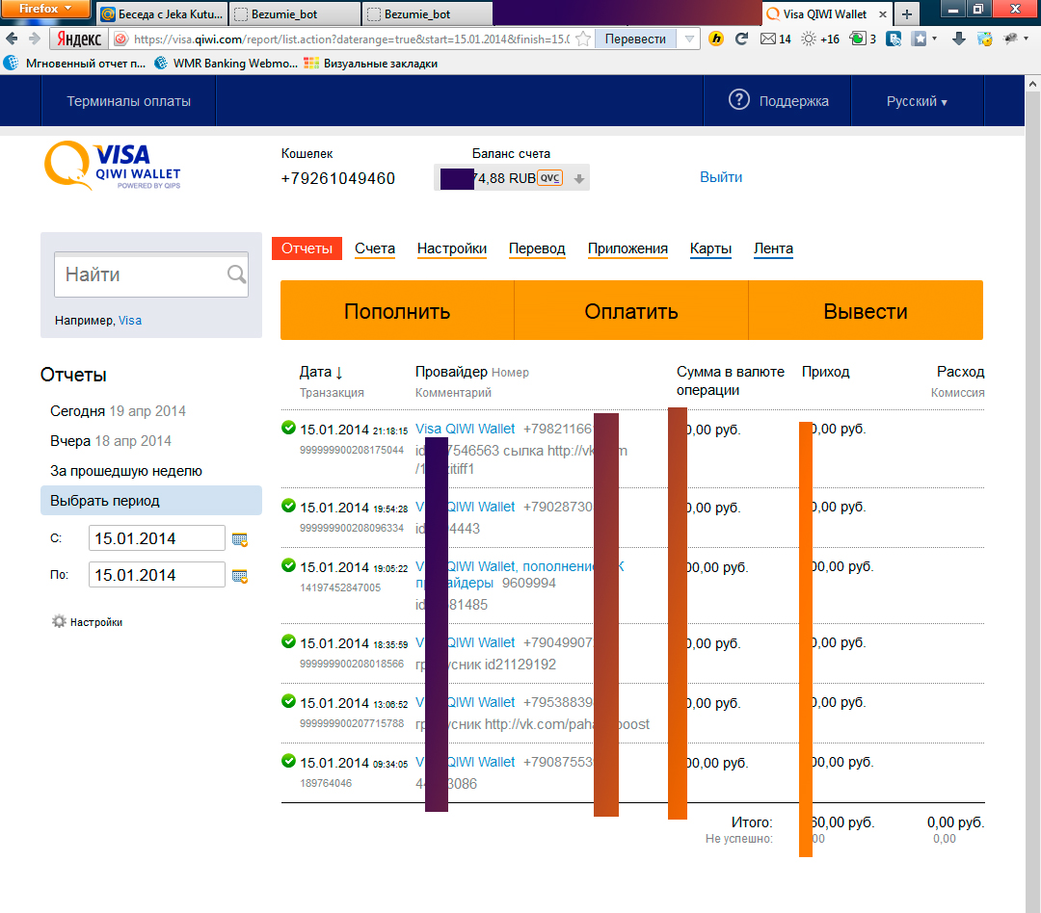Click the Найти search field
This screenshot has width=1041, height=913.
tap(150, 274)
